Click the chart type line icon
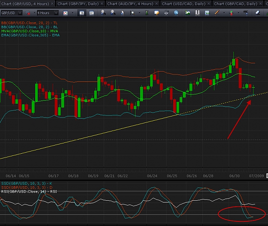The height and width of the screenshot is (226, 268). (66, 13)
